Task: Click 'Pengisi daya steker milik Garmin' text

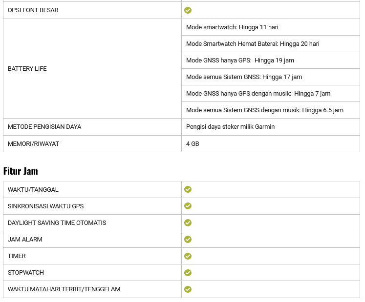Action: click(x=230, y=127)
